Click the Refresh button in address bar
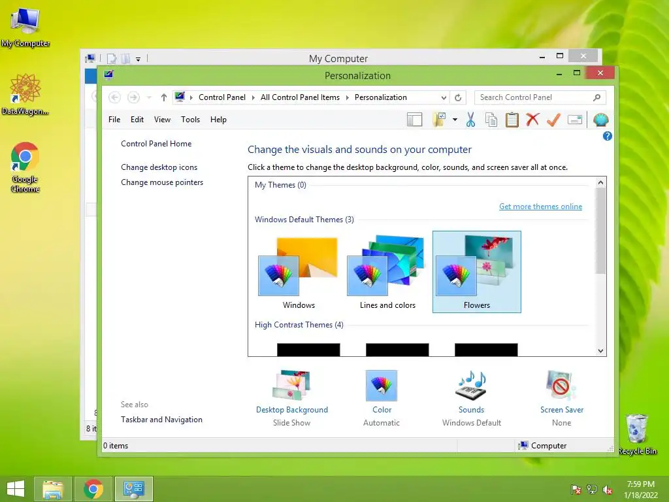 click(458, 98)
